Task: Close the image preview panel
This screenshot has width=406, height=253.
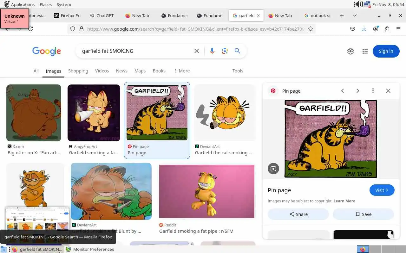Action: tap(388, 91)
